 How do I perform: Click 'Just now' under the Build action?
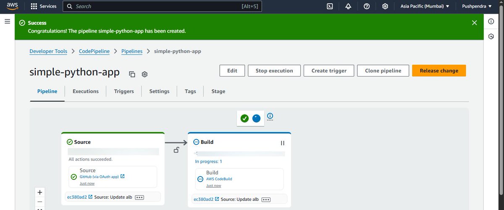pyautogui.click(x=213, y=185)
